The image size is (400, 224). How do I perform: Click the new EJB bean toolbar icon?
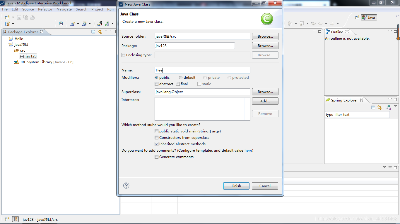7,24
